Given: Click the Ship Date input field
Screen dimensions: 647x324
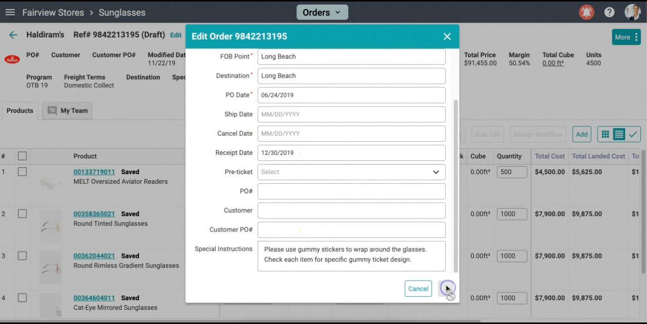Looking at the screenshot, I should [351, 115].
